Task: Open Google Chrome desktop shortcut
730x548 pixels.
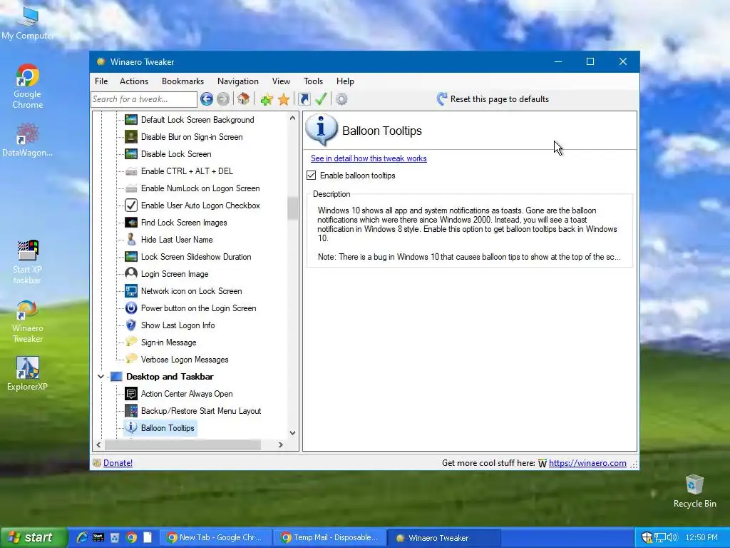Action: tap(28, 86)
